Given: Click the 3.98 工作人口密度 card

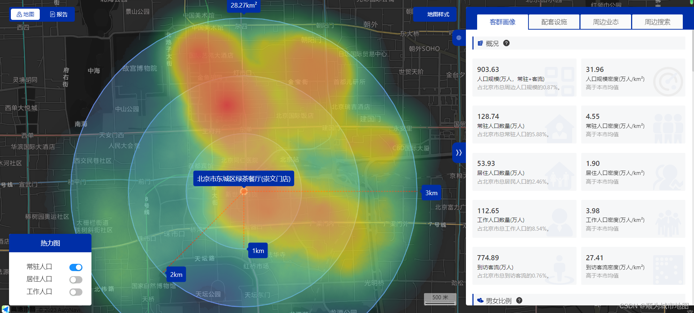Looking at the screenshot, I should pyautogui.click(x=633, y=219).
